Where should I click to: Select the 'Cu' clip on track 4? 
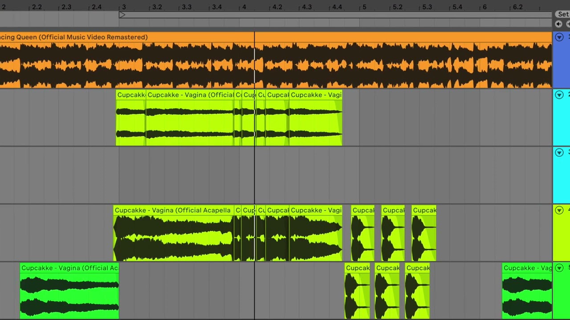click(x=261, y=233)
